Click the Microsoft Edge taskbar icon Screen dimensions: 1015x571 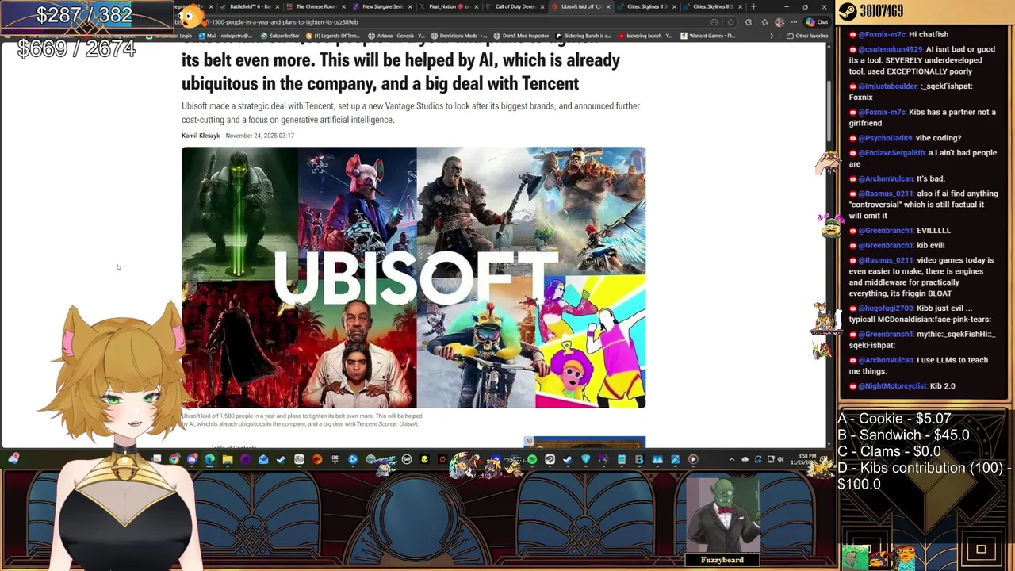click(209, 459)
